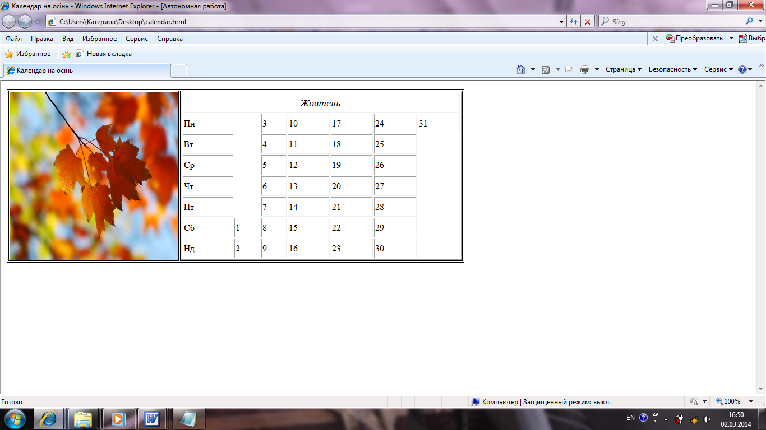Click the RSS feeds icon
This screenshot has width=766, height=430.
pyautogui.click(x=546, y=69)
